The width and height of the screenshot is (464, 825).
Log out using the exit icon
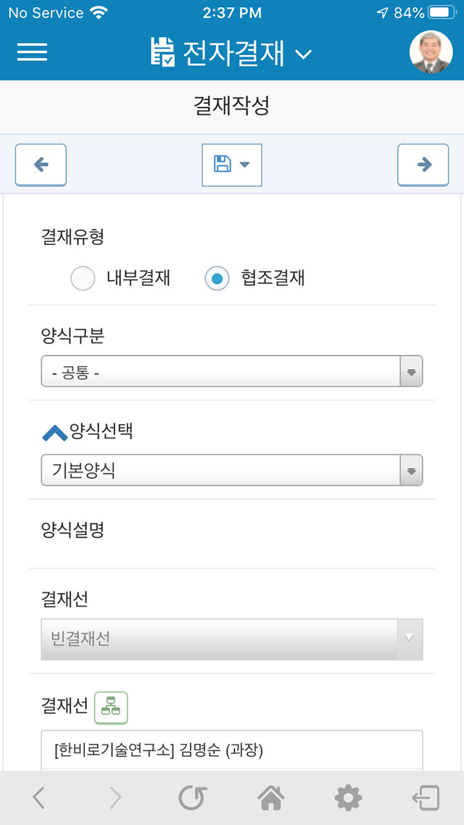point(426,798)
